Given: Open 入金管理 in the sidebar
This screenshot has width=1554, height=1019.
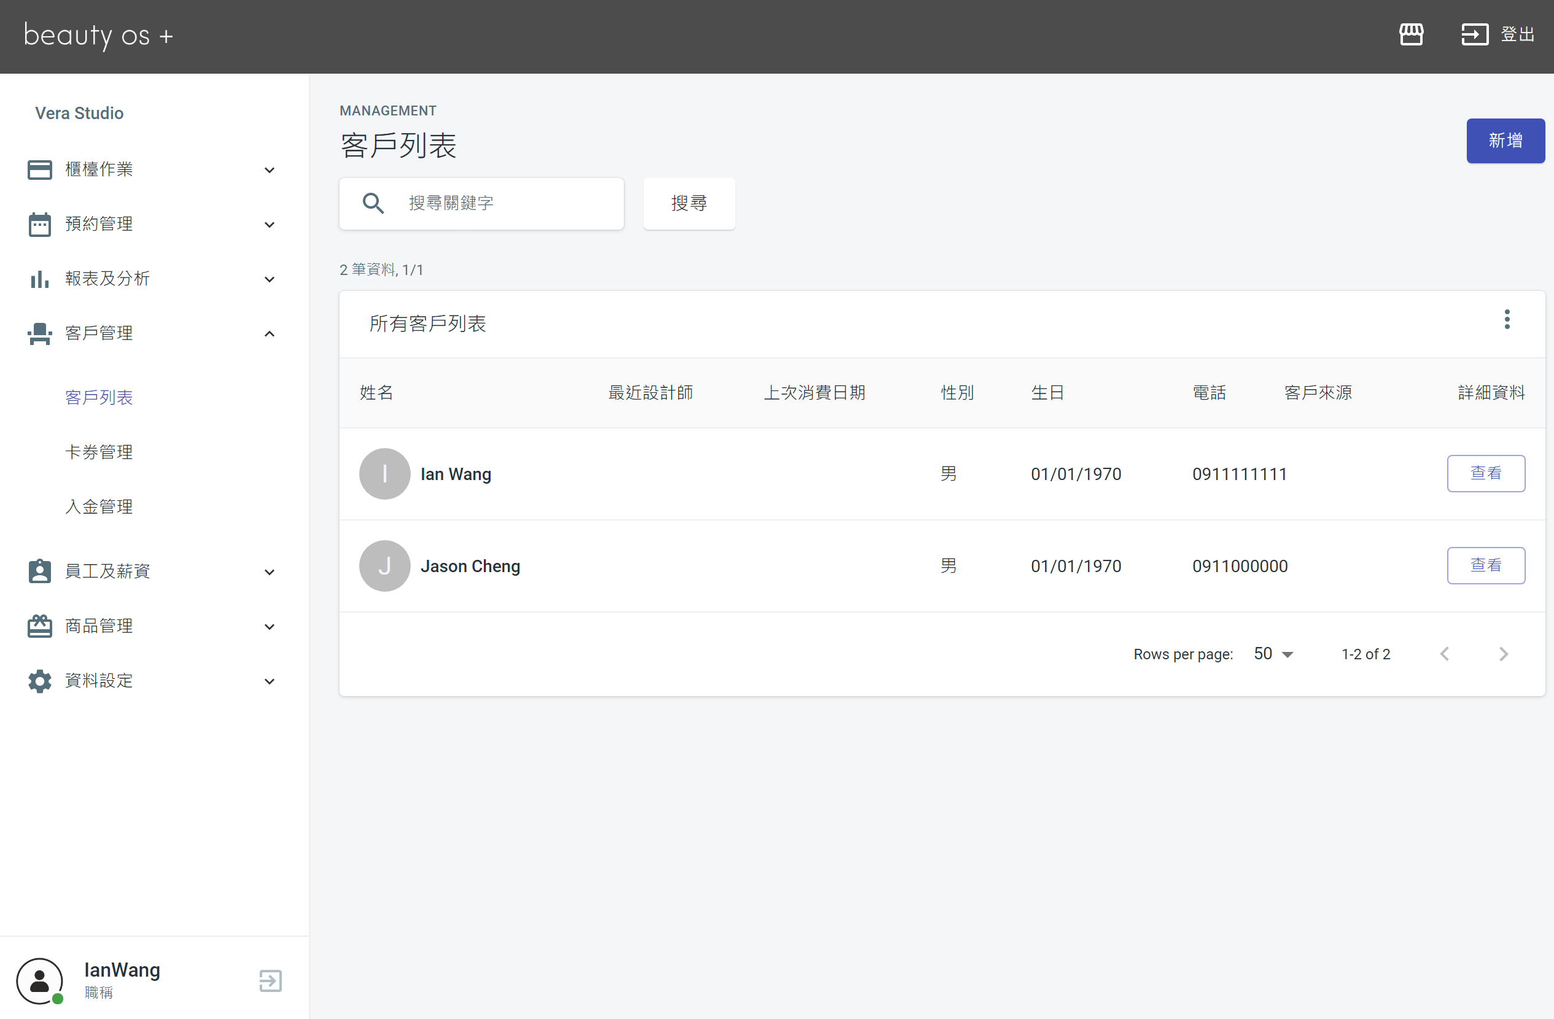Looking at the screenshot, I should [99, 506].
